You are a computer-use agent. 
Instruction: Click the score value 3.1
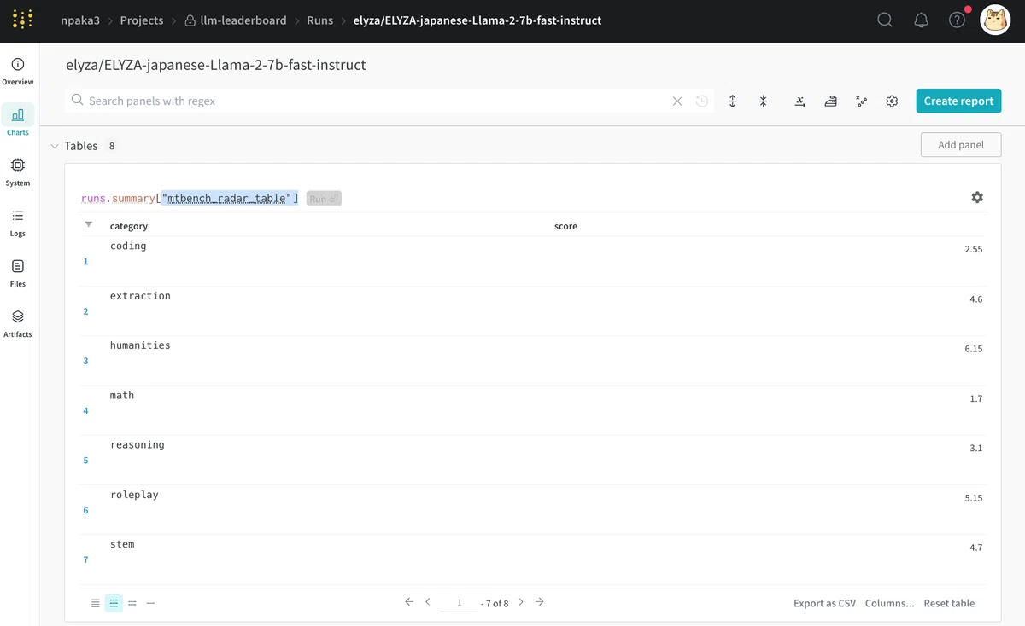coord(975,448)
